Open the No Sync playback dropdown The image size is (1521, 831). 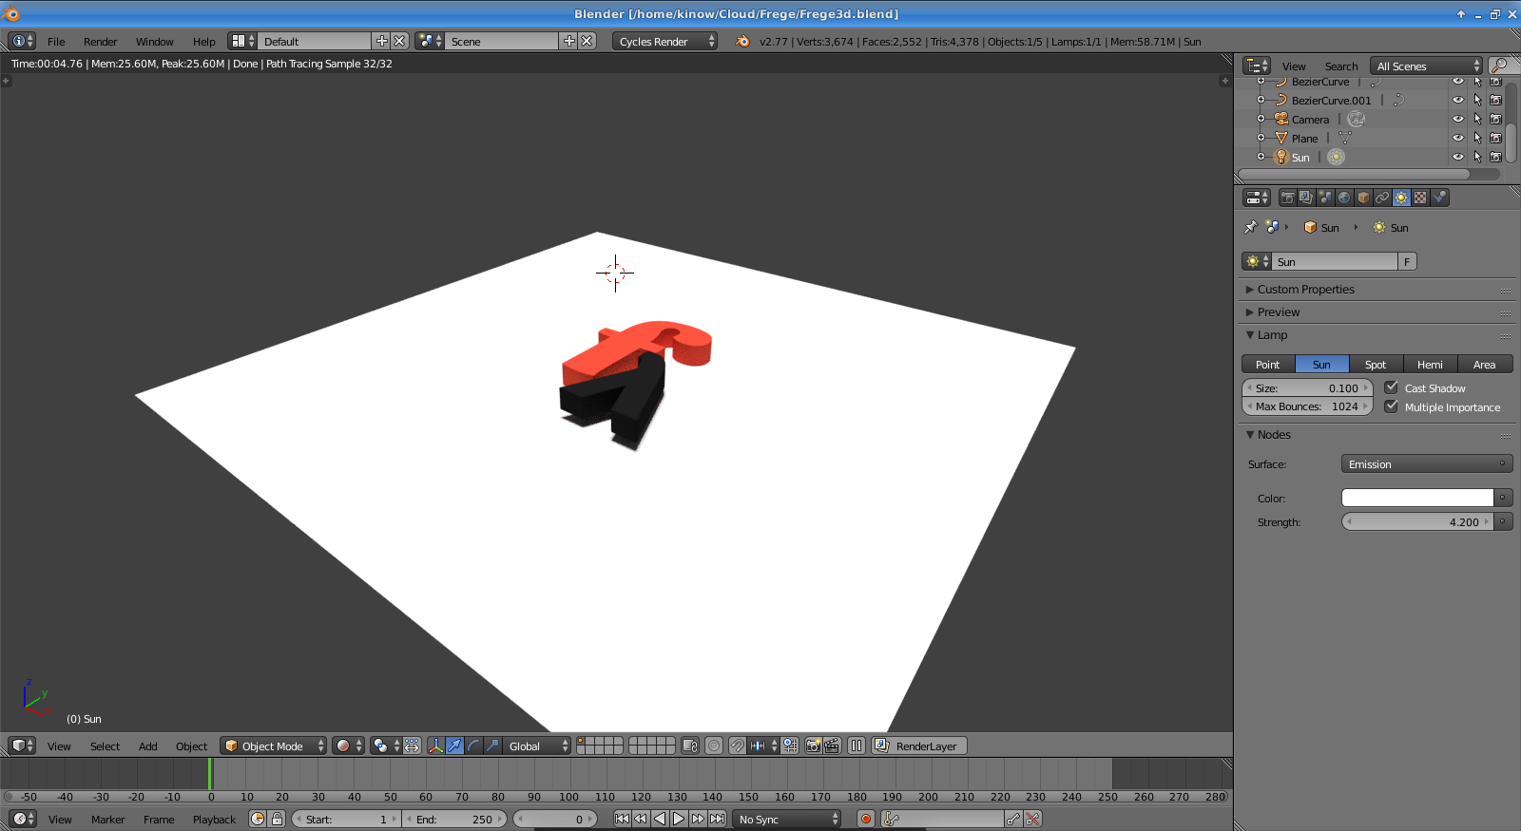tap(788, 819)
